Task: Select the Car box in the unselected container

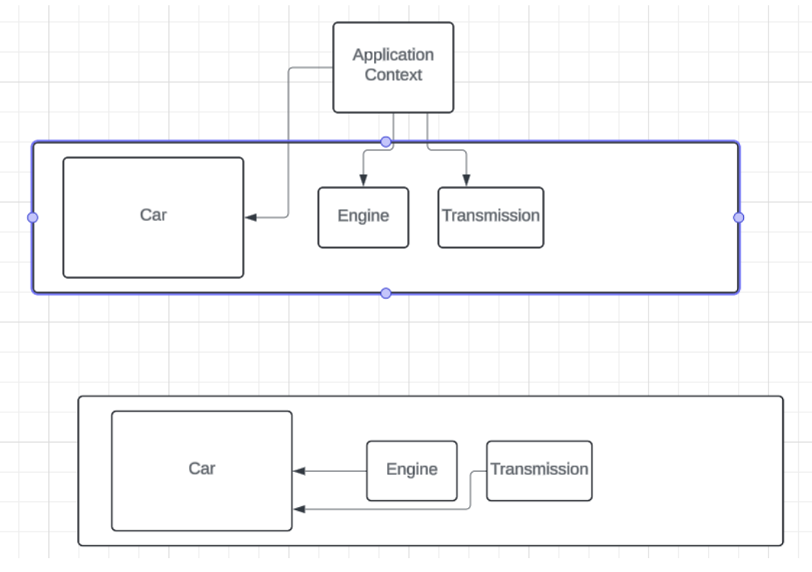Action: pyautogui.click(x=202, y=470)
